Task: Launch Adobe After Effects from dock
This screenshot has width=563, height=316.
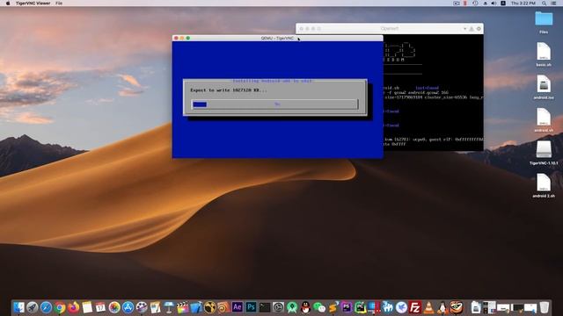Action: (237, 307)
